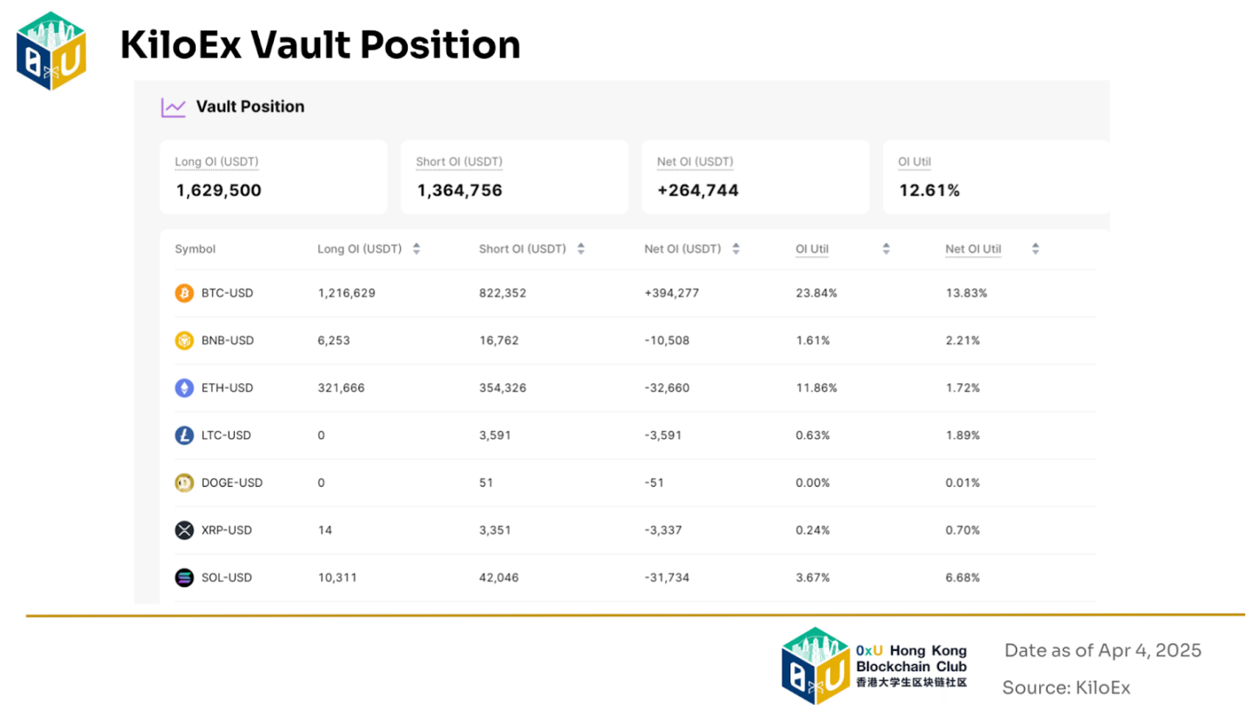Sort table by Net OI (USDT) column
This screenshot has height=705, width=1252.
(736, 249)
